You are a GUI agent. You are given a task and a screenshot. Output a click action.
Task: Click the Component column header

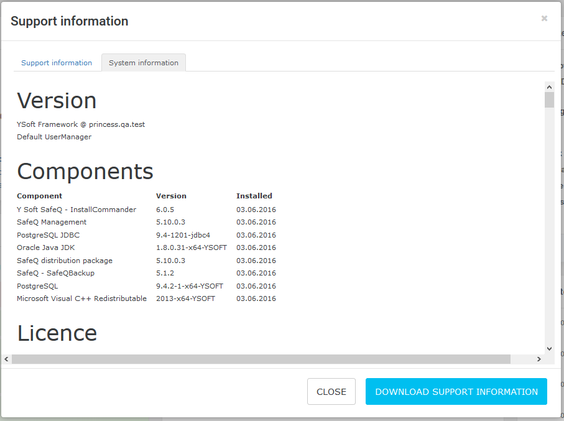[x=40, y=196]
